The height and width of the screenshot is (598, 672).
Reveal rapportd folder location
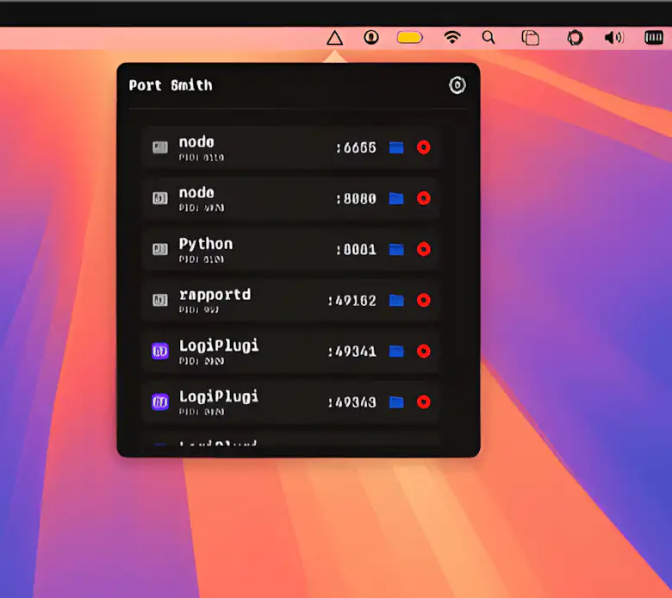396,300
